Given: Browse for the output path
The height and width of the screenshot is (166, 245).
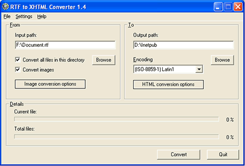Looking at the screenshot, I should coord(222,60).
